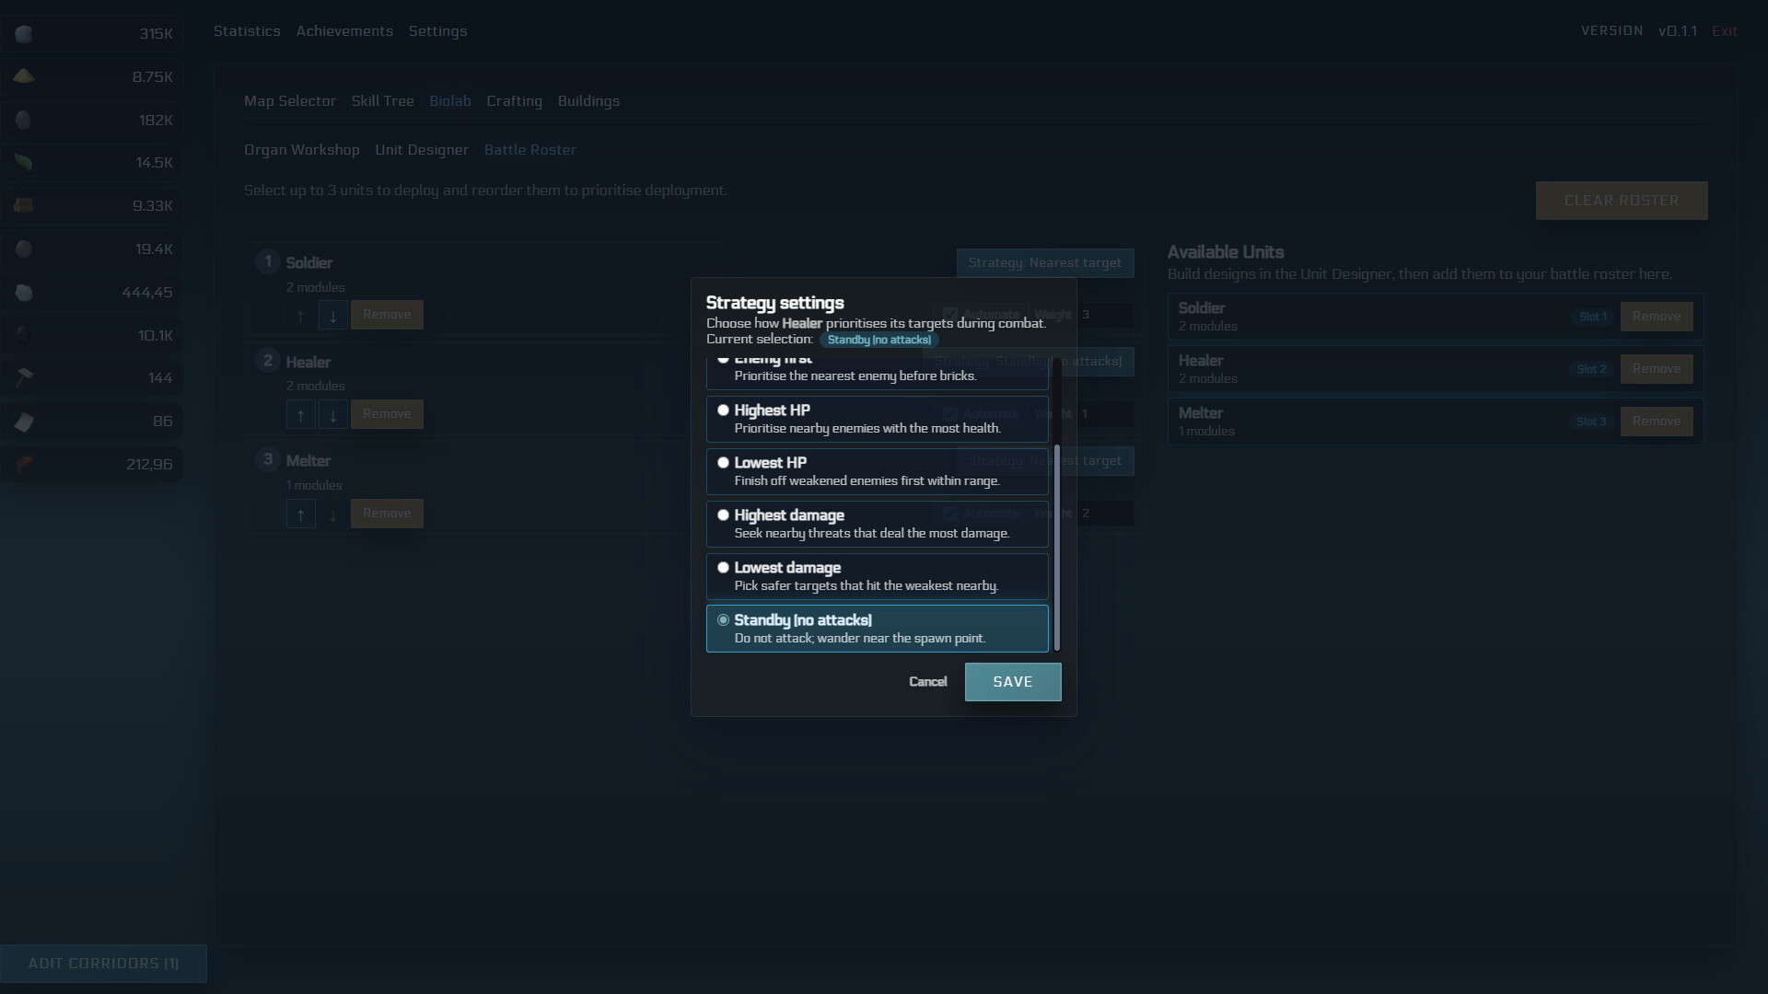1768x994 pixels.
Task: Click the hammer resource icon
Action: pyautogui.click(x=25, y=377)
